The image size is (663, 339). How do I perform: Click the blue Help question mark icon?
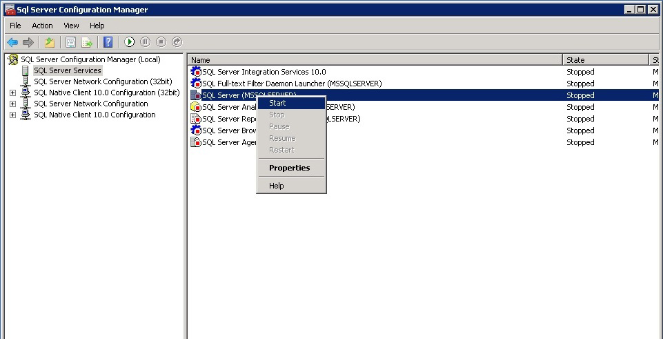pos(108,42)
